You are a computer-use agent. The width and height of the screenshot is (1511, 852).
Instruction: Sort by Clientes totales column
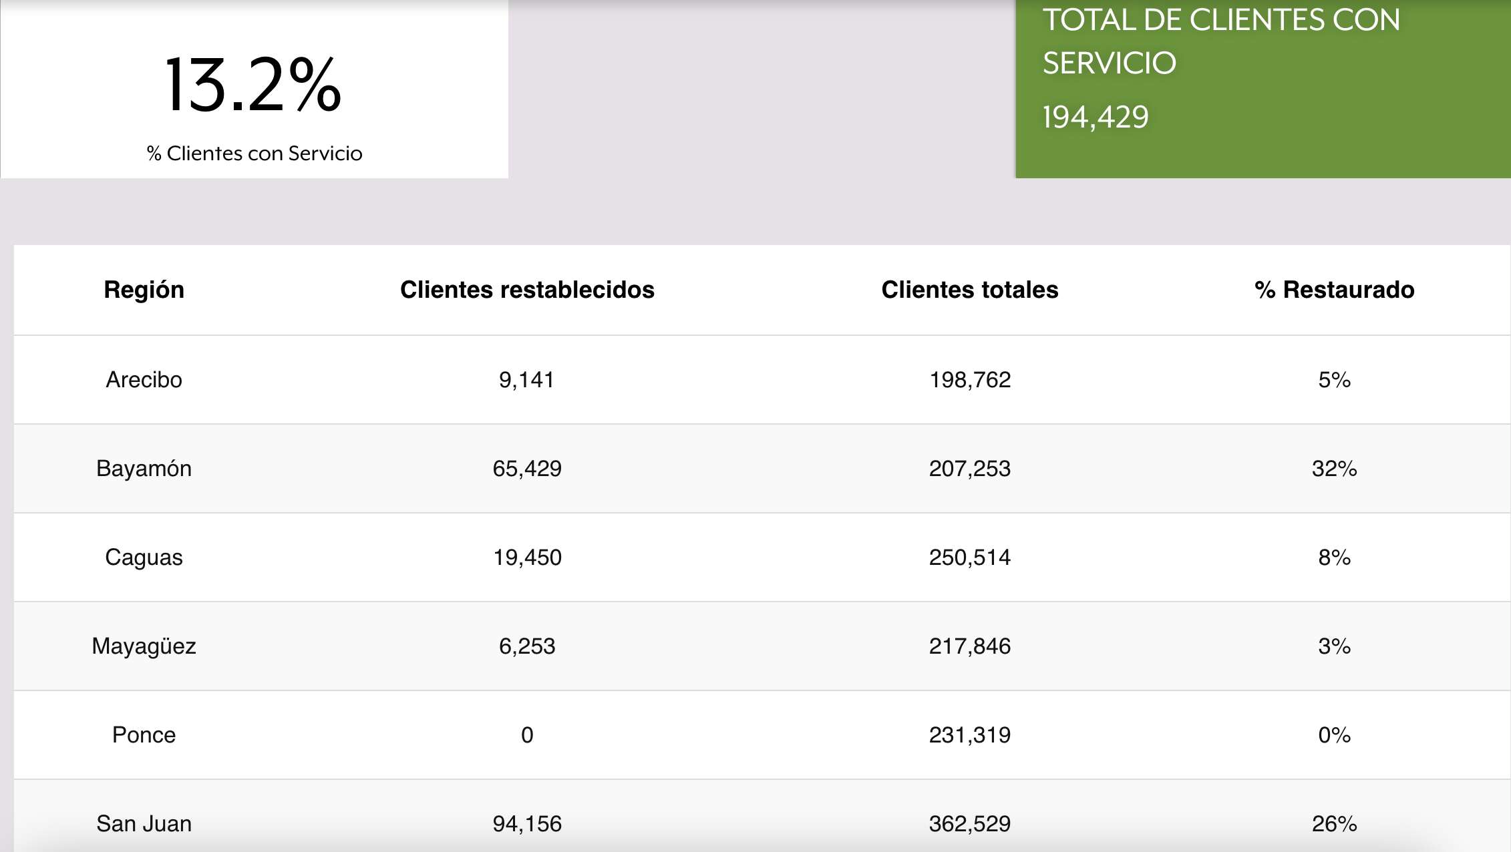[x=970, y=290]
